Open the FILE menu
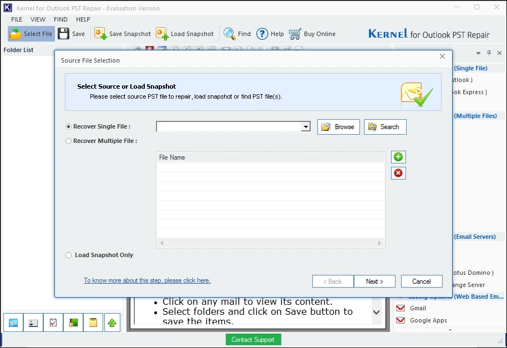The height and width of the screenshot is (348, 507). (x=17, y=19)
